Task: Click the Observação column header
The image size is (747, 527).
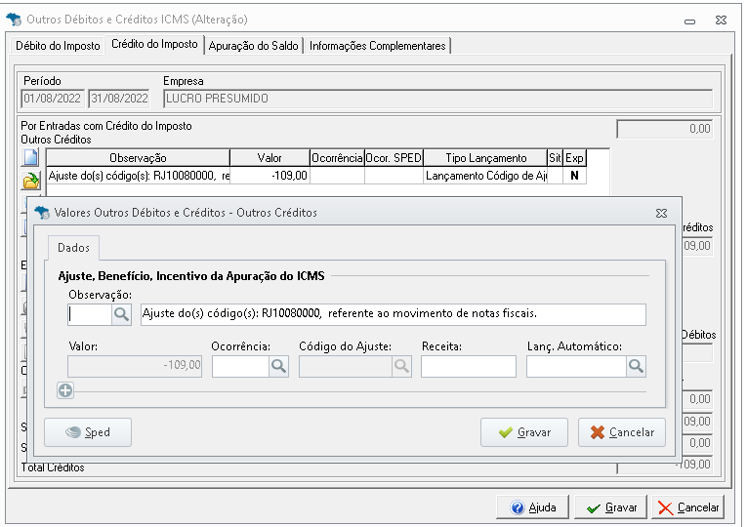Action: (x=138, y=158)
